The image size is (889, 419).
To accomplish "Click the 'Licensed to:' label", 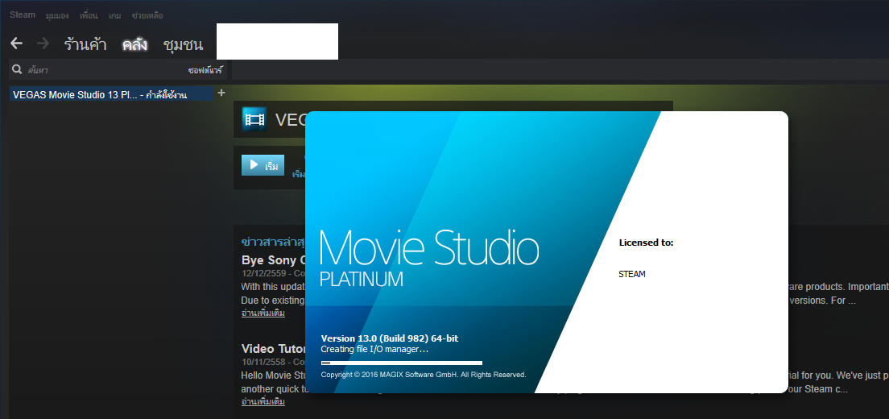I will [x=647, y=243].
